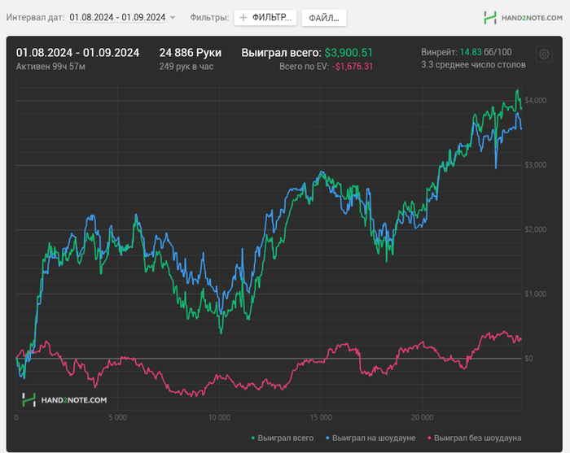
Task: Click the blue dot in the legend
Action: tap(327, 438)
